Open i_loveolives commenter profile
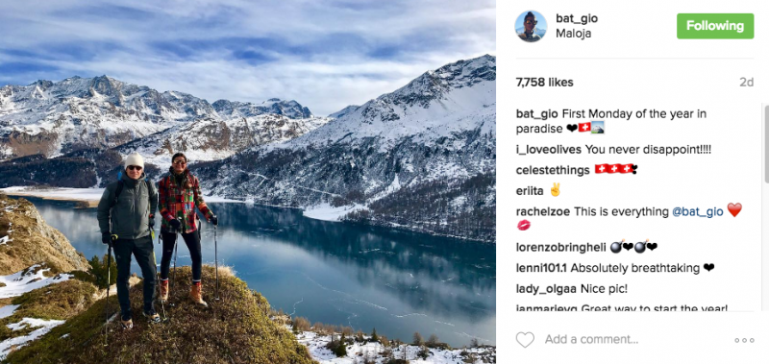 pos(548,150)
